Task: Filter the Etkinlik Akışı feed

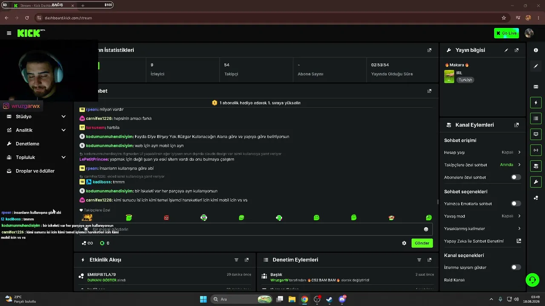Action: (x=236, y=260)
